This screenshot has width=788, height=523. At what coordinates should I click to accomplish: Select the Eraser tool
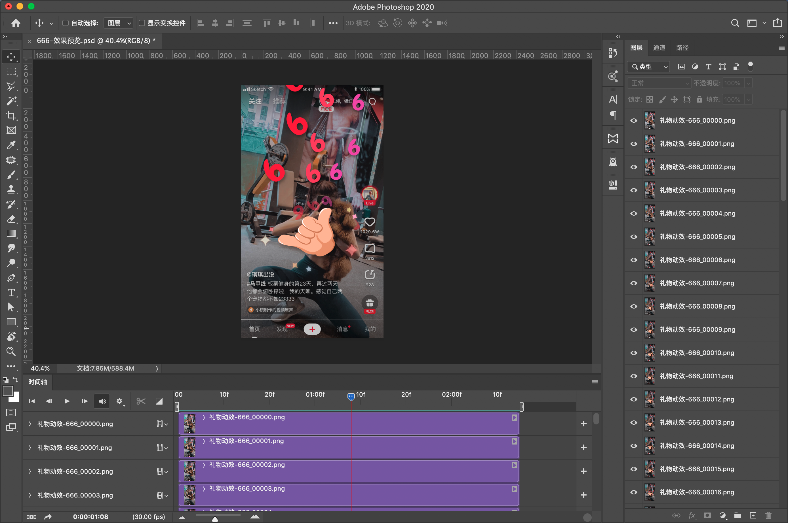click(11, 219)
